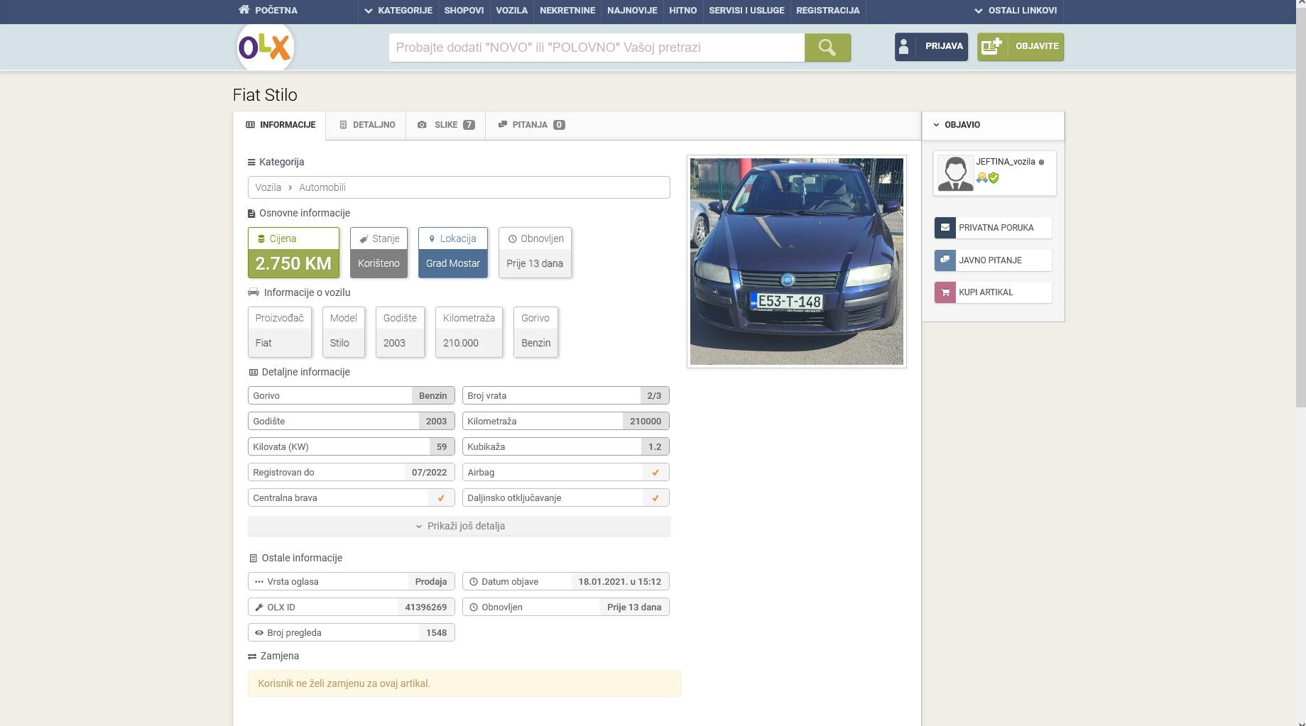Click Datum objave value 18.01.2021. u 15:12
The width and height of the screenshot is (1306, 726).
620,582
